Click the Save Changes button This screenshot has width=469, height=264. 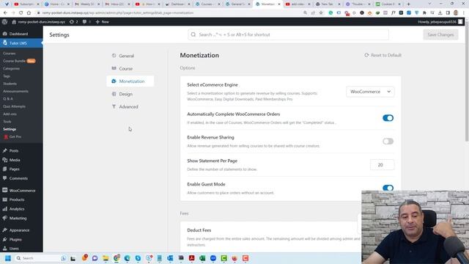[x=440, y=34]
